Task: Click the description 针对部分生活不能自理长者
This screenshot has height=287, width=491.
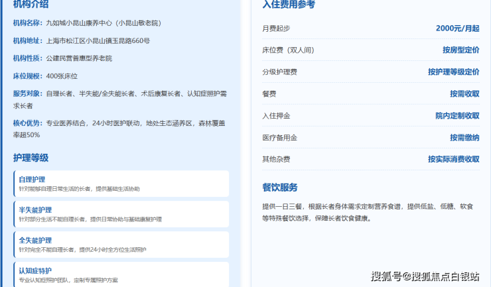Action: coord(52,219)
